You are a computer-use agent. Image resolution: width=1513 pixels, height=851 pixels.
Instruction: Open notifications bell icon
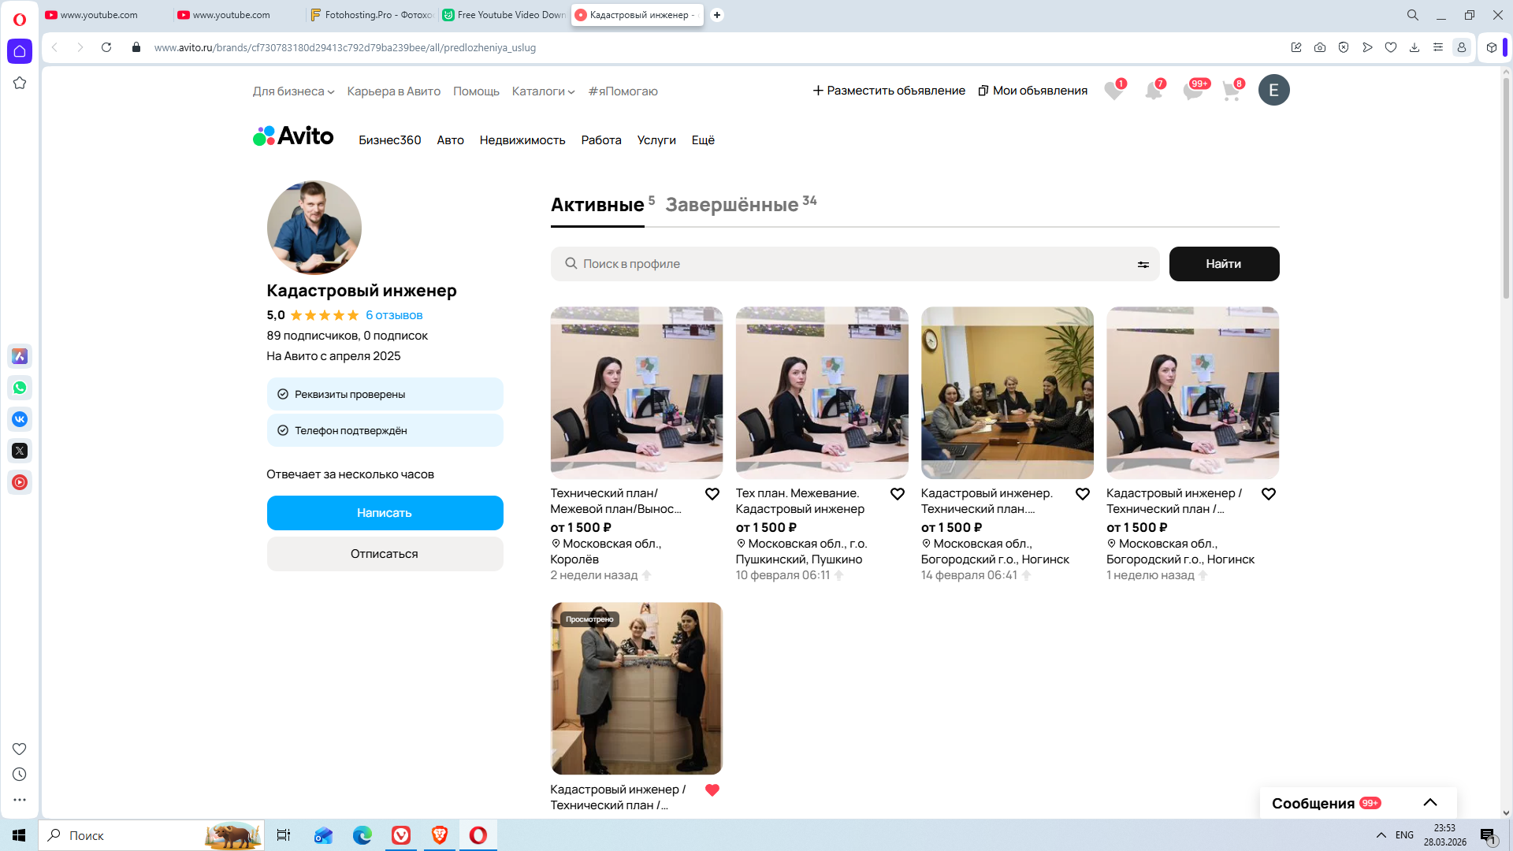1153,91
